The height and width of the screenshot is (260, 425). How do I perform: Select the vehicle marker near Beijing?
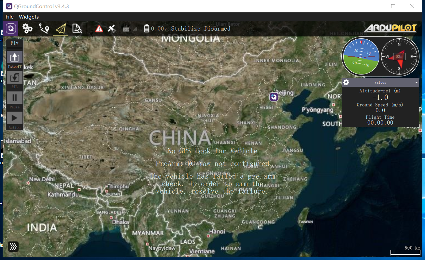pyautogui.click(x=274, y=97)
